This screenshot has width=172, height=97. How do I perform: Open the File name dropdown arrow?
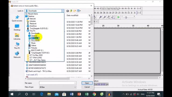click(75, 83)
